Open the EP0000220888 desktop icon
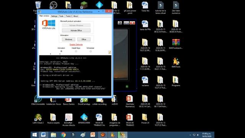The height and width of the screenshot is (138, 245). [84, 117]
